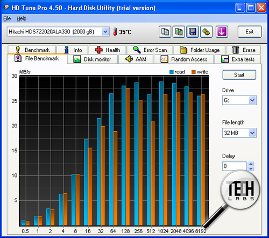Open the Help menu
Image resolution: width=269 pixels, height=238 pixels.
(22, 18)
